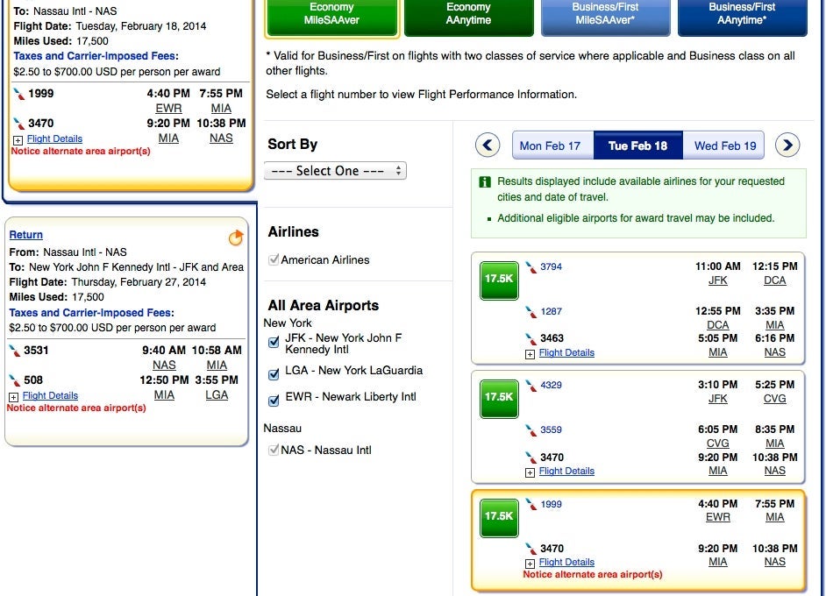Open the Sort By Select One dropdown

335,171
